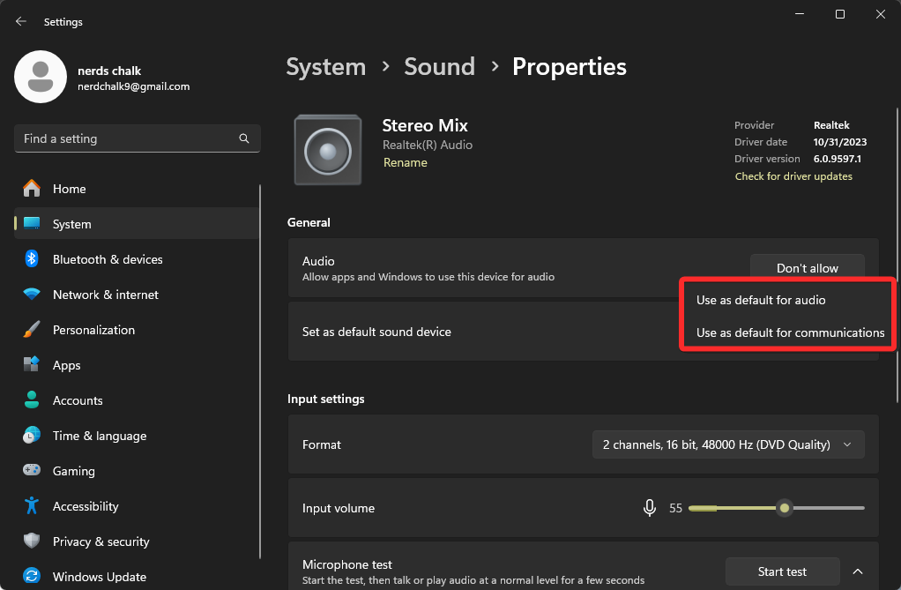
Task: Open Network & internet settings
Action: (x=107, y=295)
